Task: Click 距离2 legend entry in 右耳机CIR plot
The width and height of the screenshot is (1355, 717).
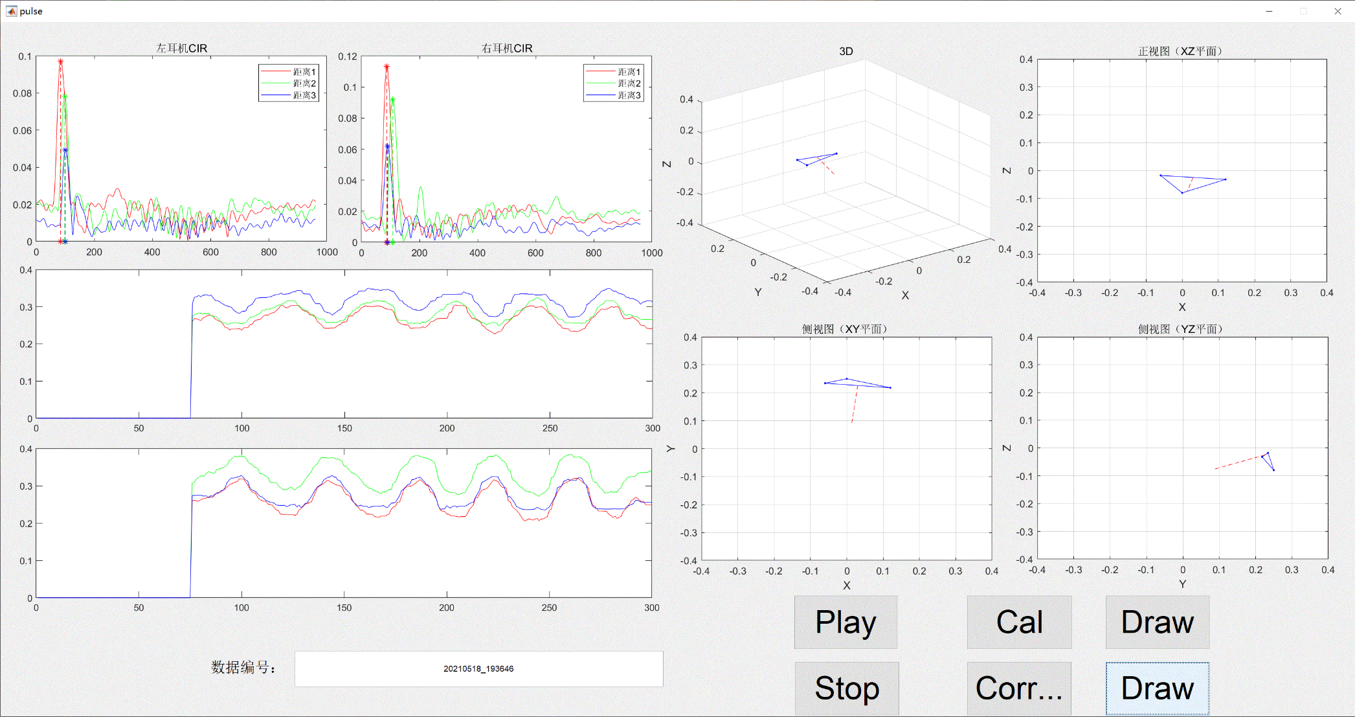Action: point(628,84)
